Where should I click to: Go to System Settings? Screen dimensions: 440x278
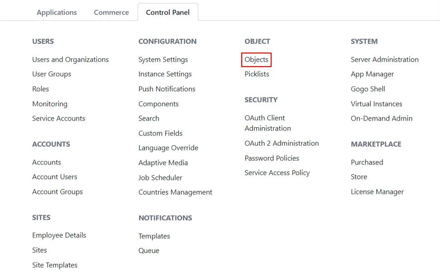point(163,59)
